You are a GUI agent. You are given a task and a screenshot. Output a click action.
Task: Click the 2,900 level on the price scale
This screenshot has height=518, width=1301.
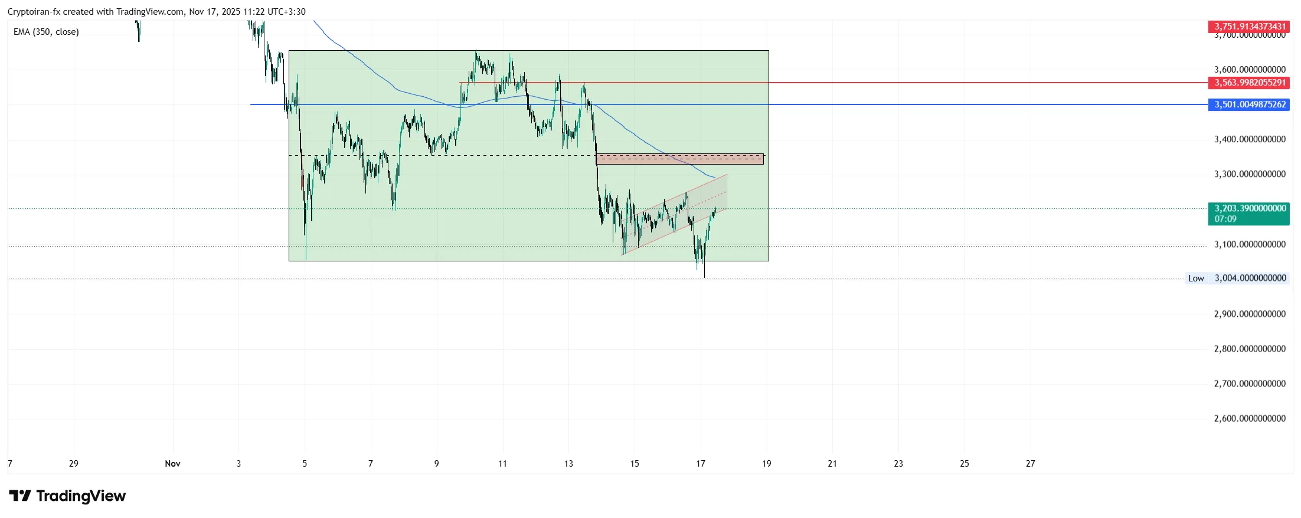coord(1250,314)
